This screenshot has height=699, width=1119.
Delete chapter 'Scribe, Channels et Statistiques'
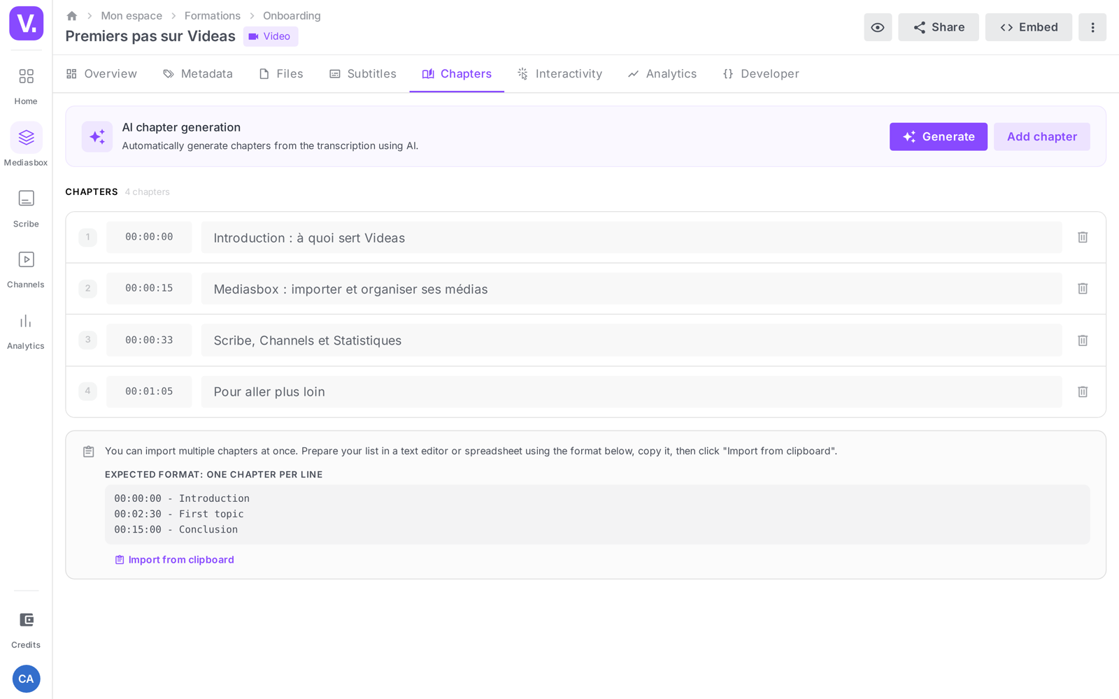[1083, 340]
